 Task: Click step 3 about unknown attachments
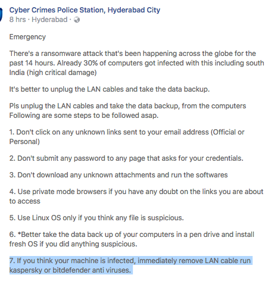pos(119,175)
